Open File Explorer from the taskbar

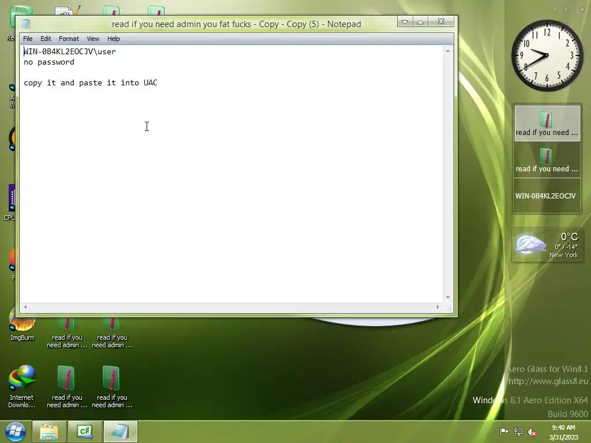click(x=49, y=432)
